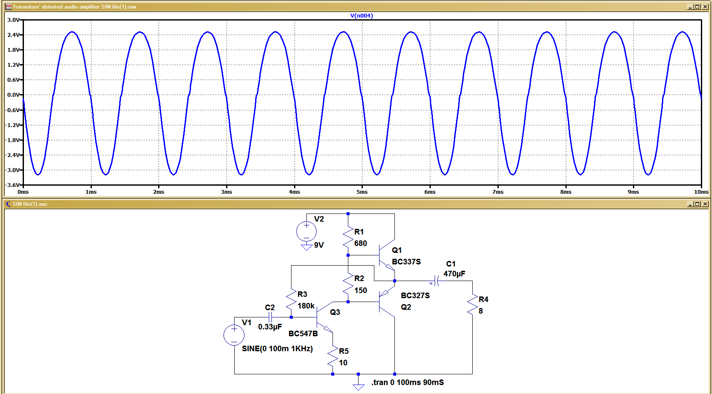Viewport: 712px width, 394px height.
Task: Click the 470µF capacitor value
Action: [454, 274]
